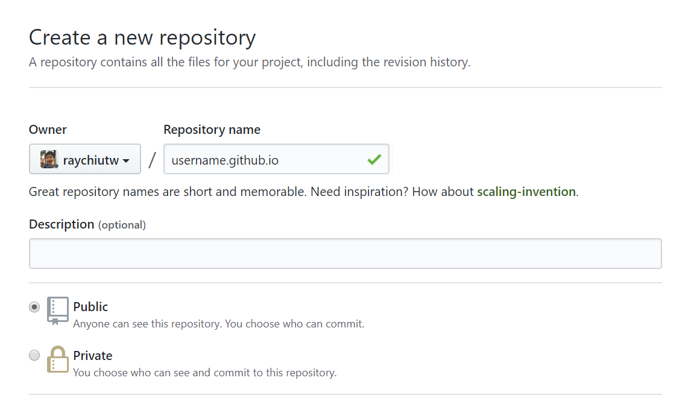The height and width of the screenshot is (404, 682).
Task: Open the owner selection dropdown
Action: click(85, 159)
